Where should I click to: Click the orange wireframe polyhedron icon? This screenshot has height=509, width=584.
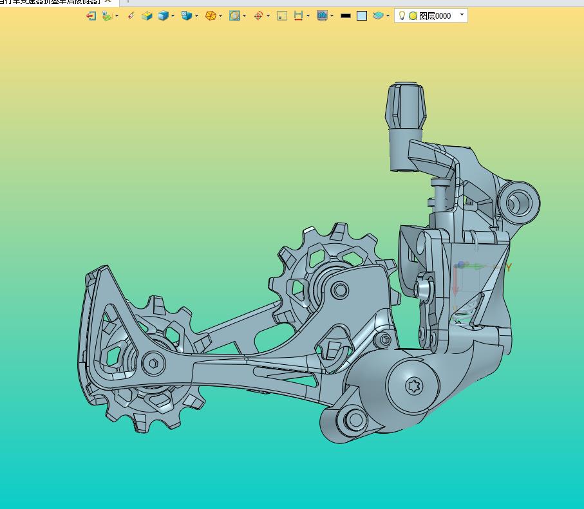211,15
